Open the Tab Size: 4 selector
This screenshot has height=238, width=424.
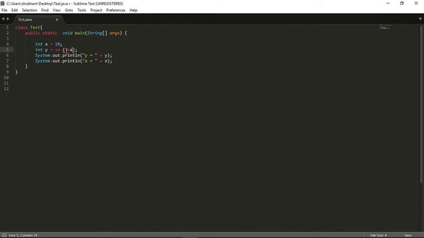(x=378, y=235)
